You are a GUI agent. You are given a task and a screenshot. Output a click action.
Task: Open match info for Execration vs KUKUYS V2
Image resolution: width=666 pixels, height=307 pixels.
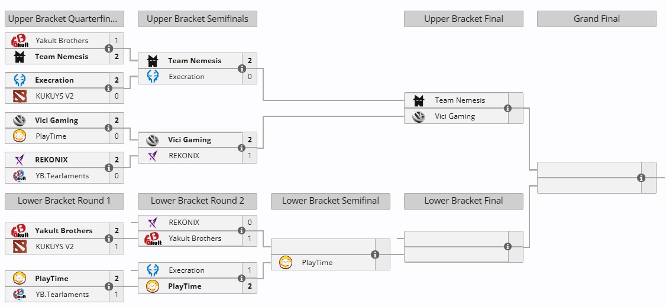pyautogui.click(x=109, y=88)
